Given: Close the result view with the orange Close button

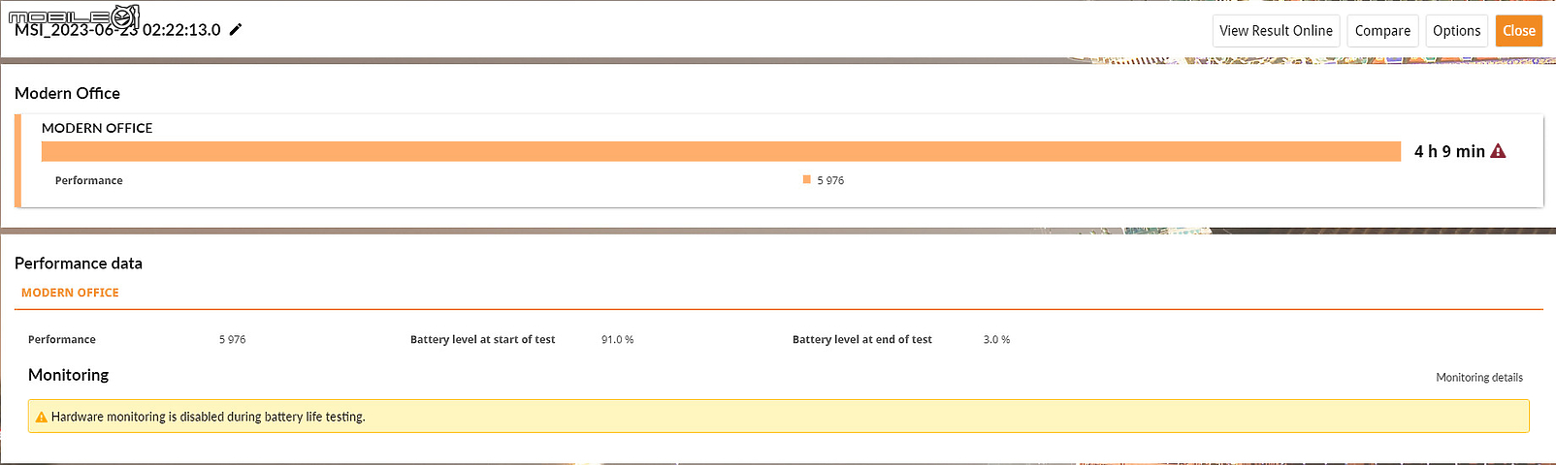Looking at the screenshot, I should 1518,31.
